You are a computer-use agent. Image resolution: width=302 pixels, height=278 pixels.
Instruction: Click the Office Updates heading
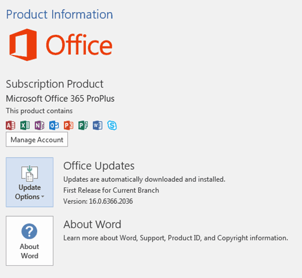[x=99, y=166]
